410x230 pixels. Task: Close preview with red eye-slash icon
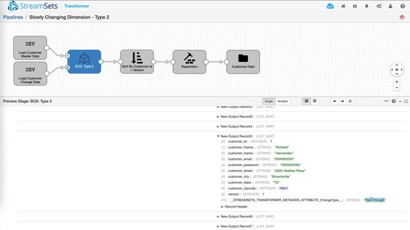[402, 17]
